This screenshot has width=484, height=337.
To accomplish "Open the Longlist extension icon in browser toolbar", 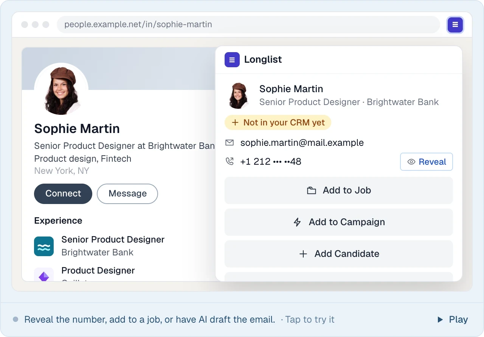I will click(455, 25).
